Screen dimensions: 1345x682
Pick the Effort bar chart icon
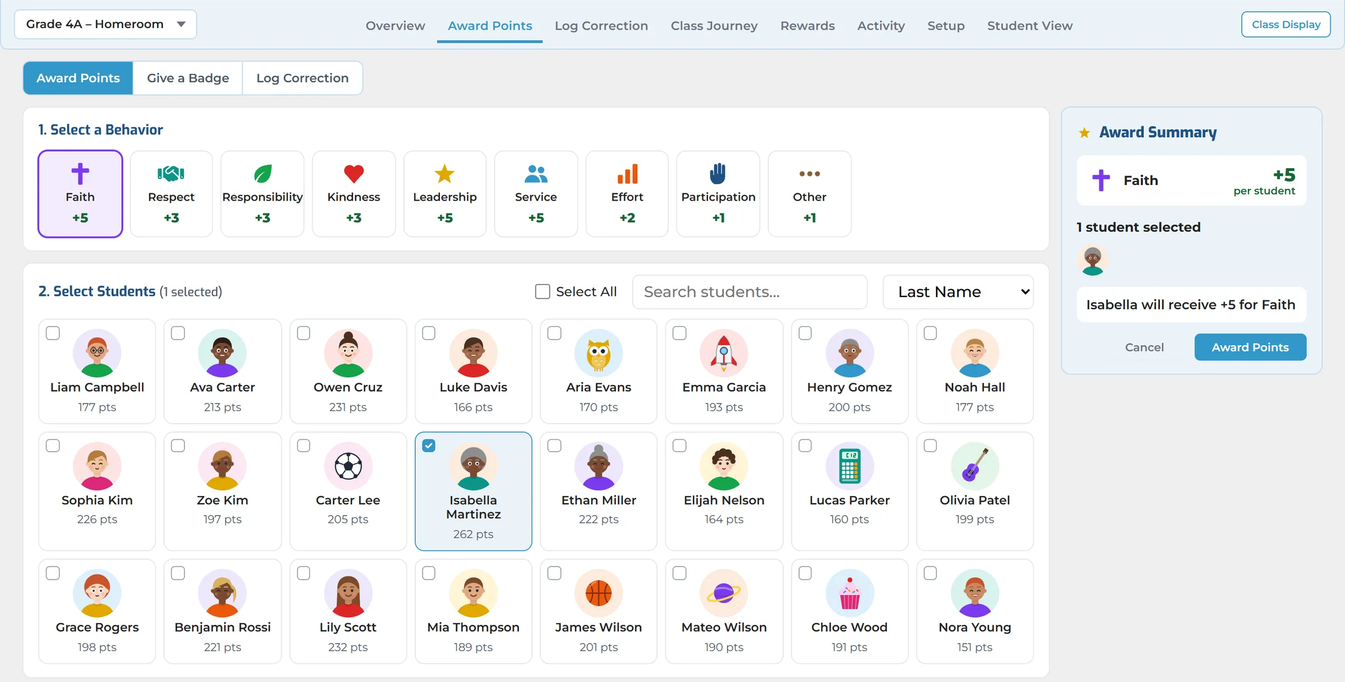(627, 174)
